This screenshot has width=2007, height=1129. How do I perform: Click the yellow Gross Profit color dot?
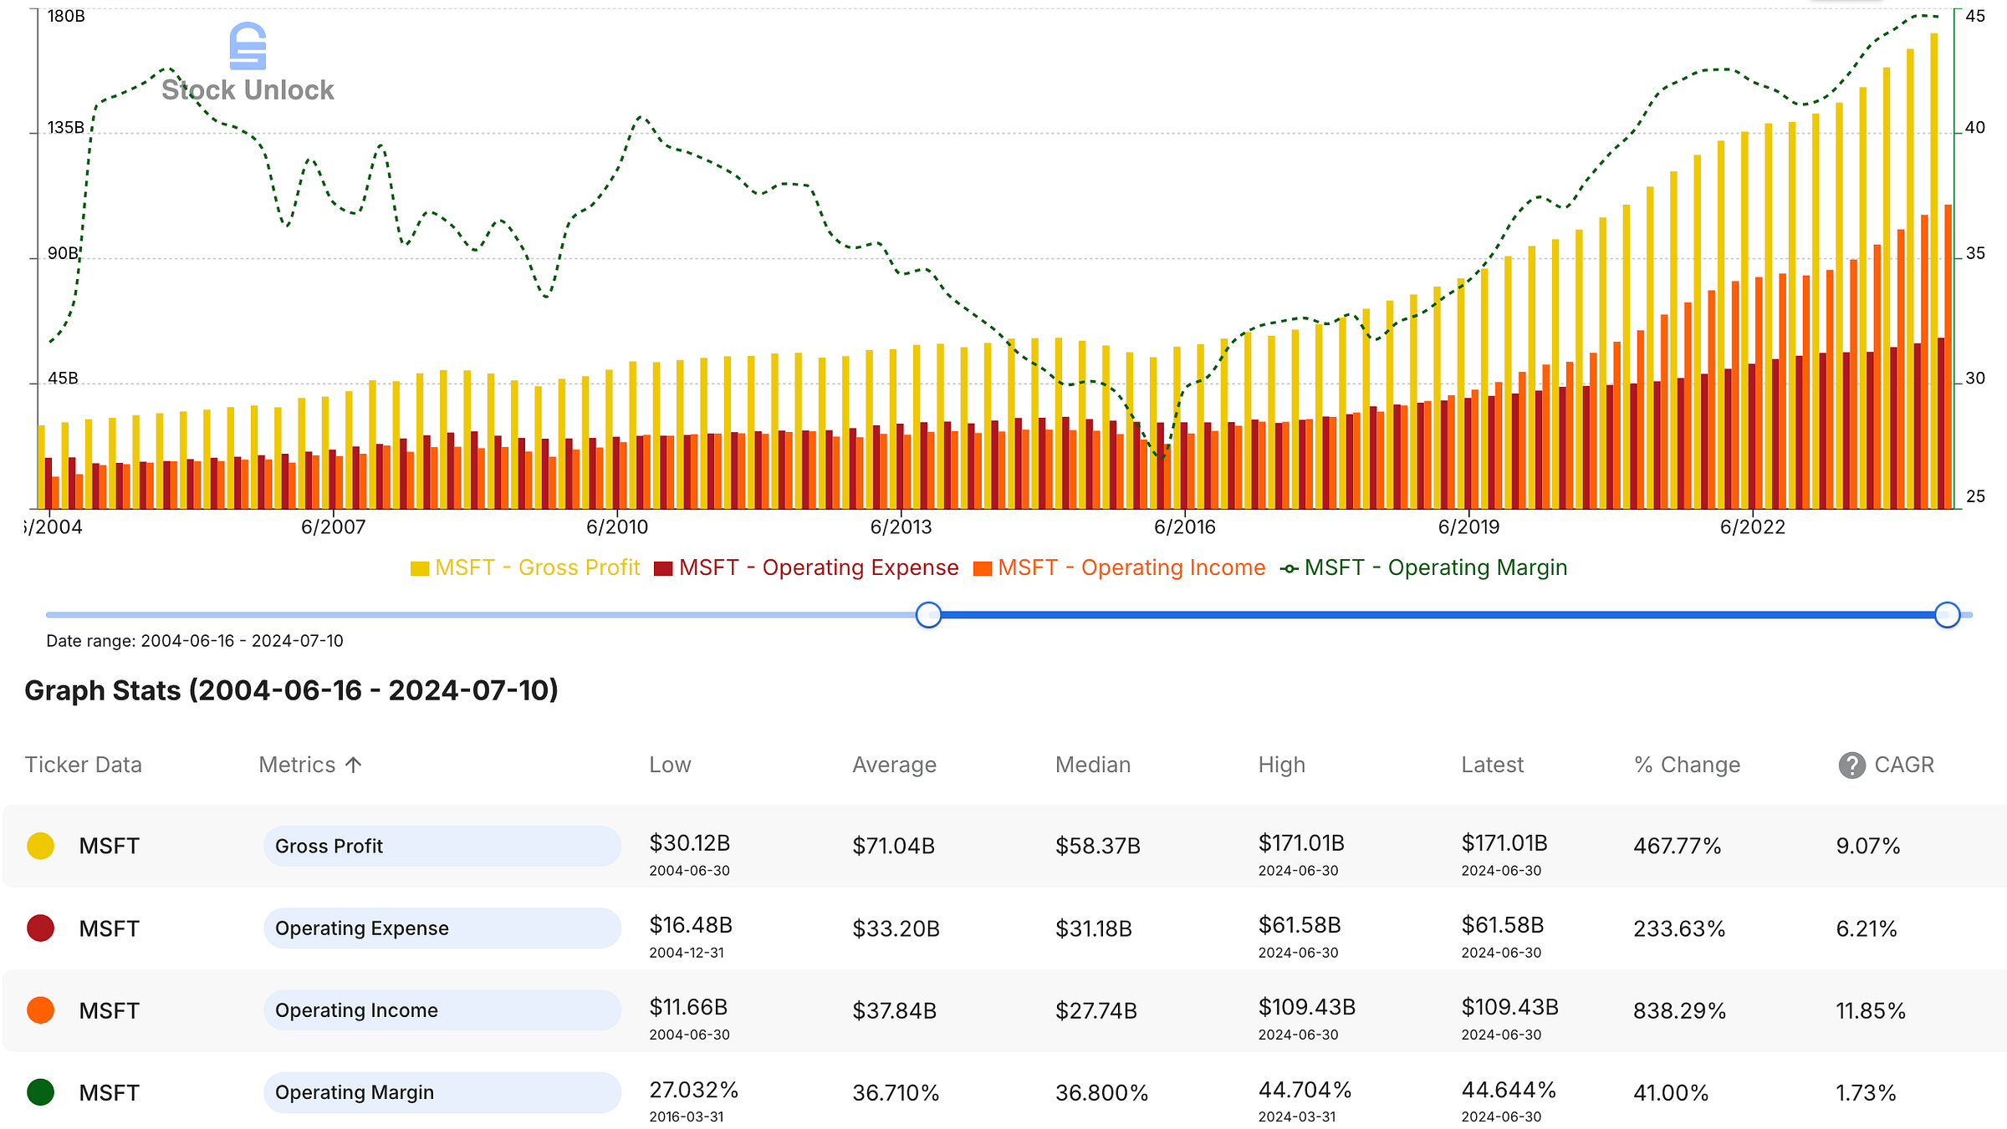41,846
